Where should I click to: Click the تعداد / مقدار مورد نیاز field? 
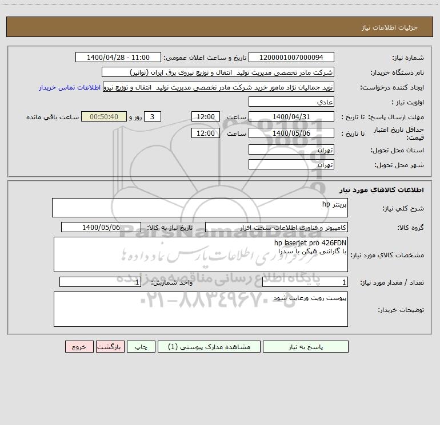coord(305,282)
